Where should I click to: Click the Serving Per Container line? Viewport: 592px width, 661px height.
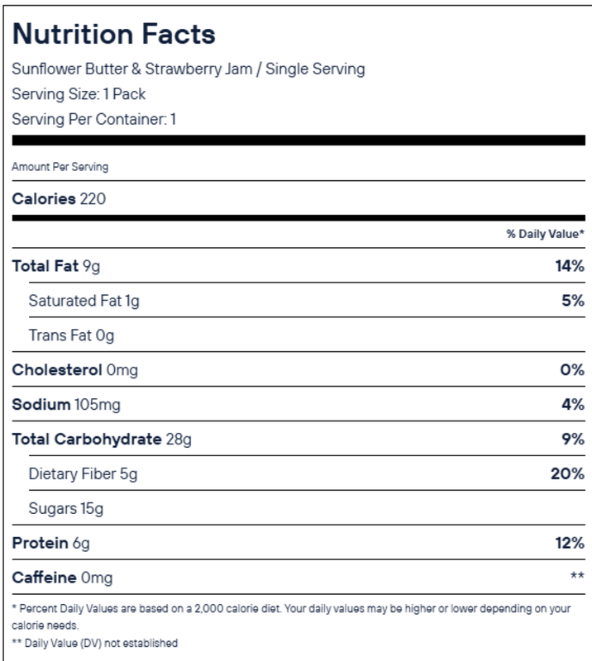(94, 119)
